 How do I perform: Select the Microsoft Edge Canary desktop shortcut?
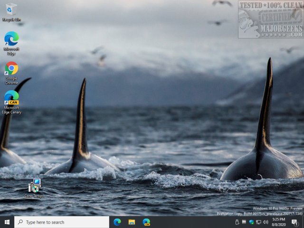tap(11, 98)
